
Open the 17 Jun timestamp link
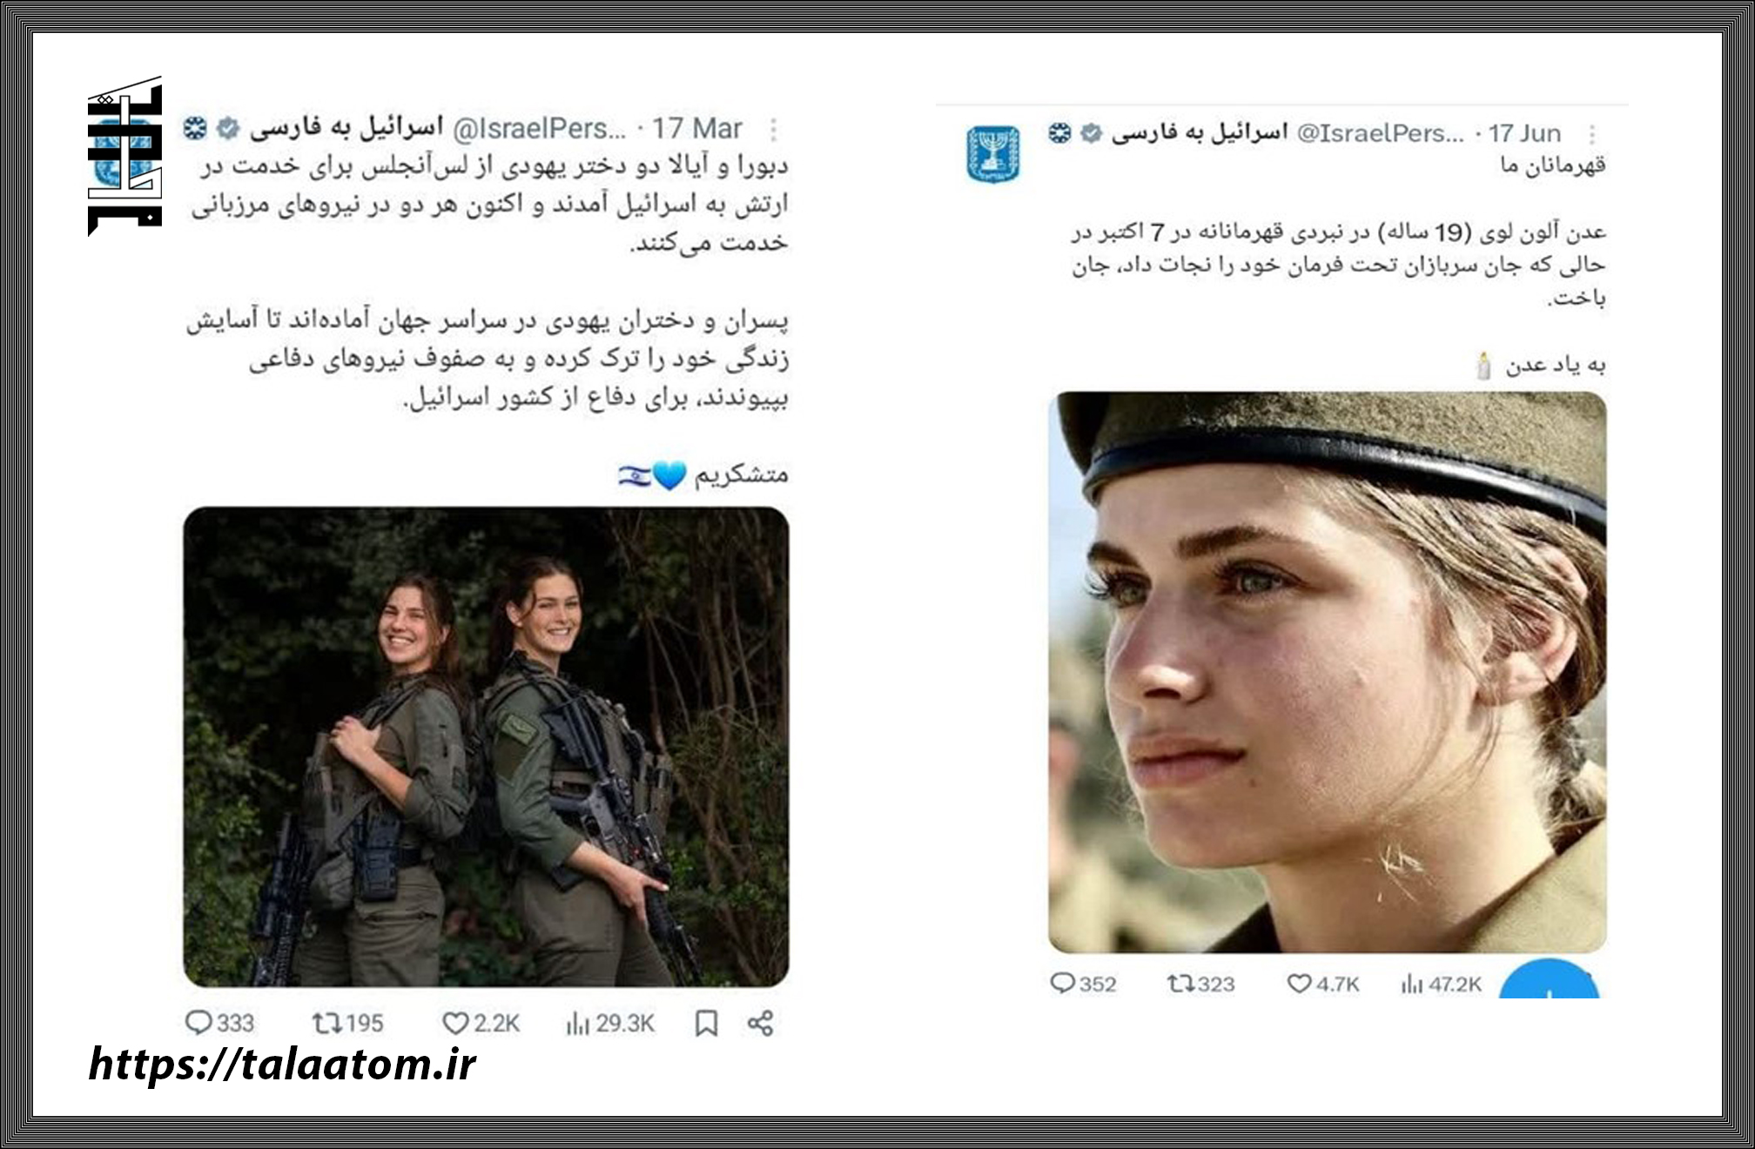coord(1524,133)
